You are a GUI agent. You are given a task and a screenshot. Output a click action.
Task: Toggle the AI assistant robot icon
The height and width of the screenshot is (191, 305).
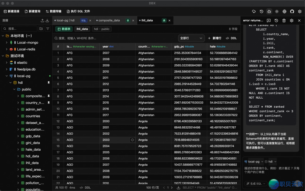[269, 12]
